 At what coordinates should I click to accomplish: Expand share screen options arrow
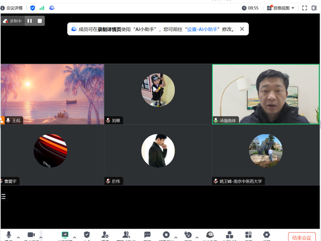point(75,238)
